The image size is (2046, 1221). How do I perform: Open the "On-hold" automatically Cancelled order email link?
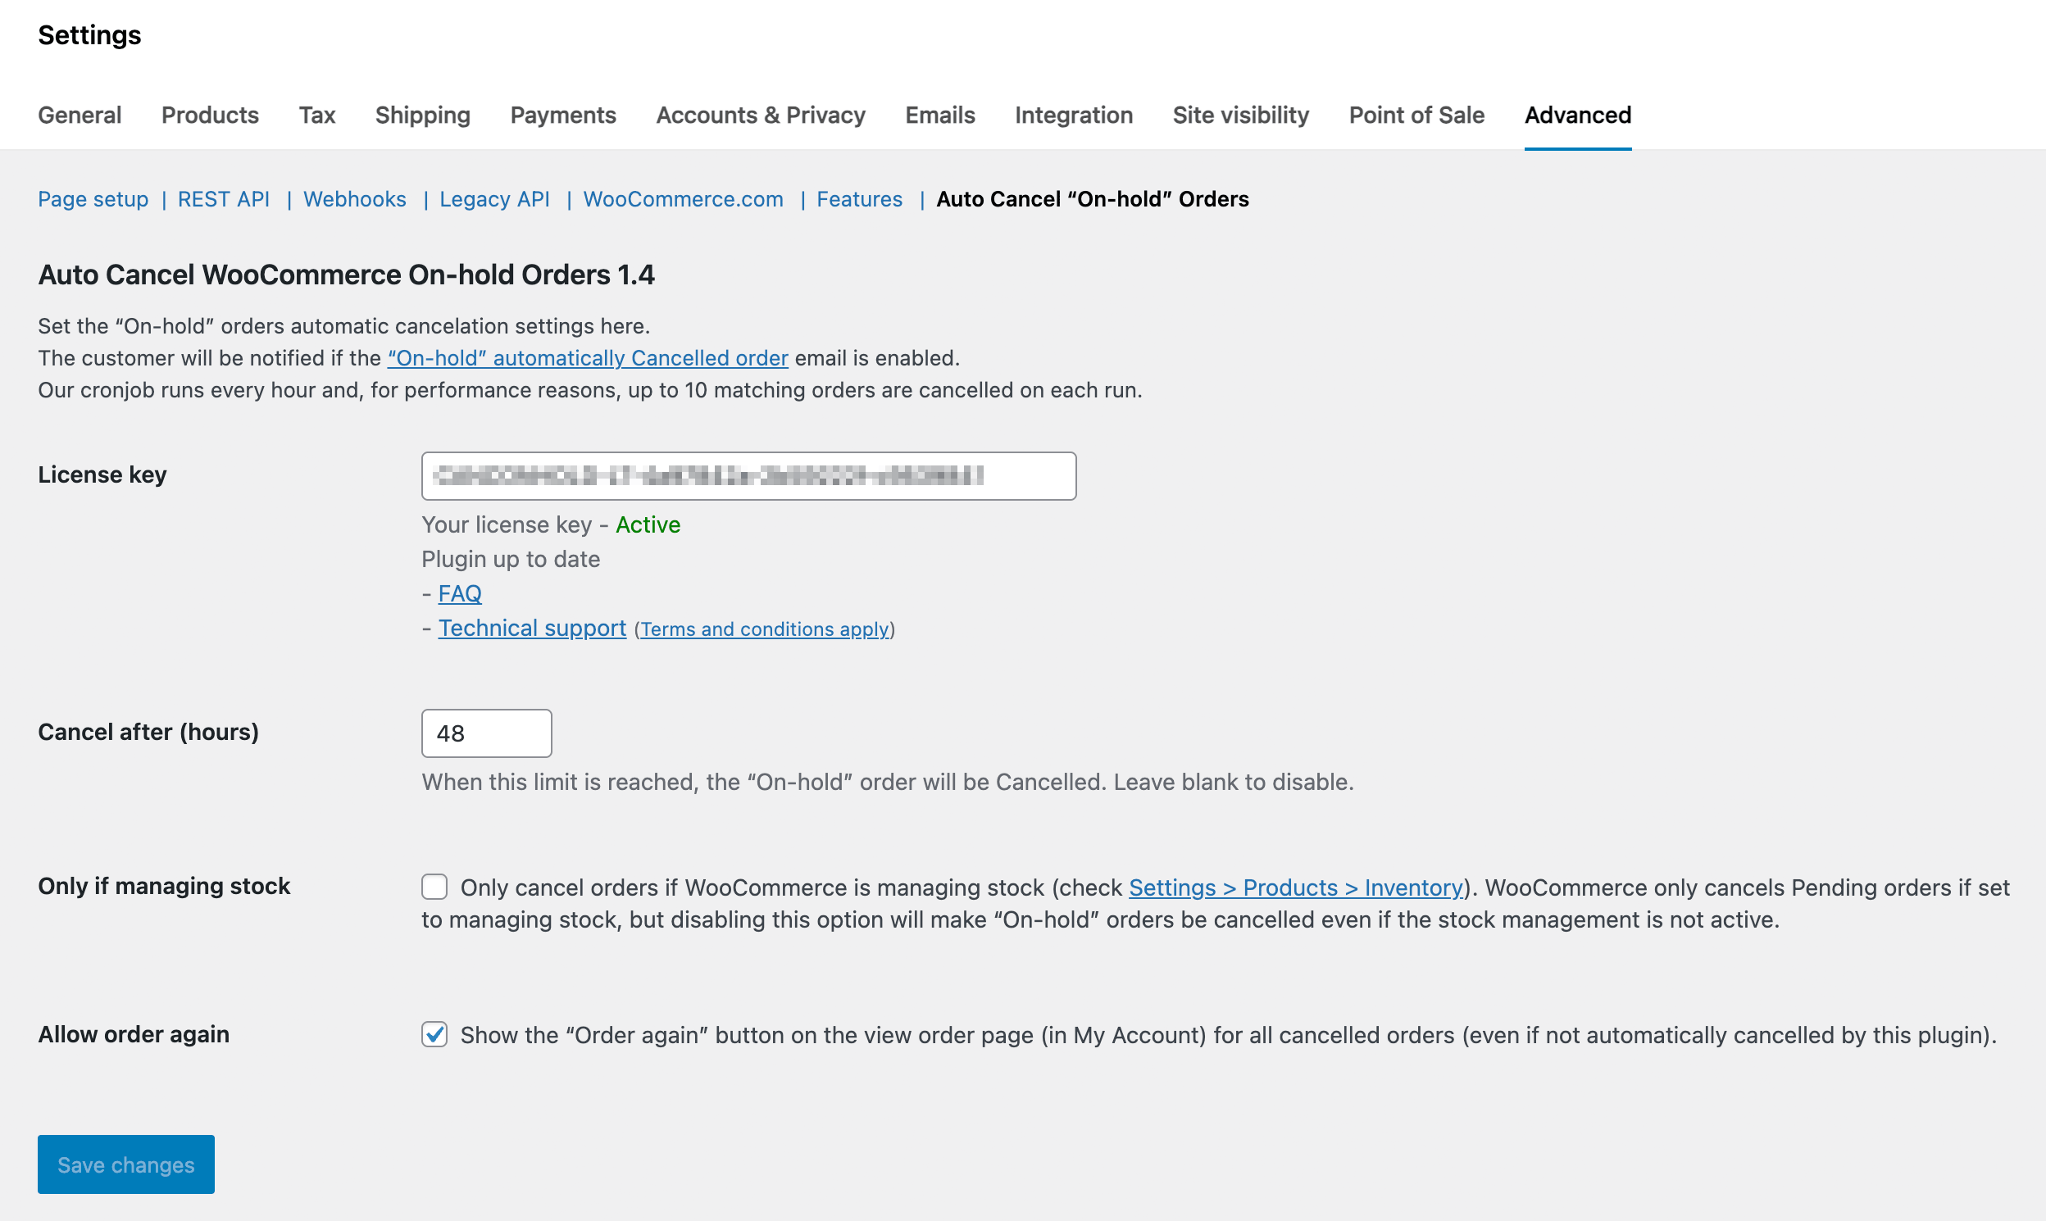(x=588, y=358)
